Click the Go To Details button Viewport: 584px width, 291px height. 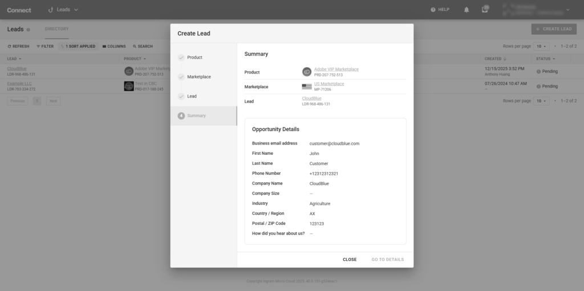coord(387,259)
